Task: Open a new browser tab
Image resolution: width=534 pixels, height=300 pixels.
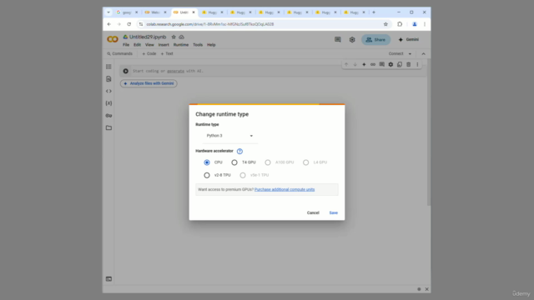Action: pyautogui.click(x=374, y=12)
